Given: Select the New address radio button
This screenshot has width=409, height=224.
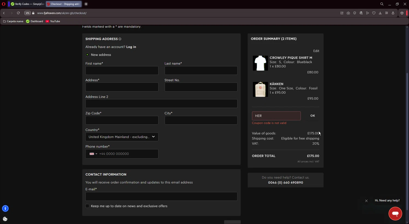Looking at the screenshot, I should [x=87, y=55].
